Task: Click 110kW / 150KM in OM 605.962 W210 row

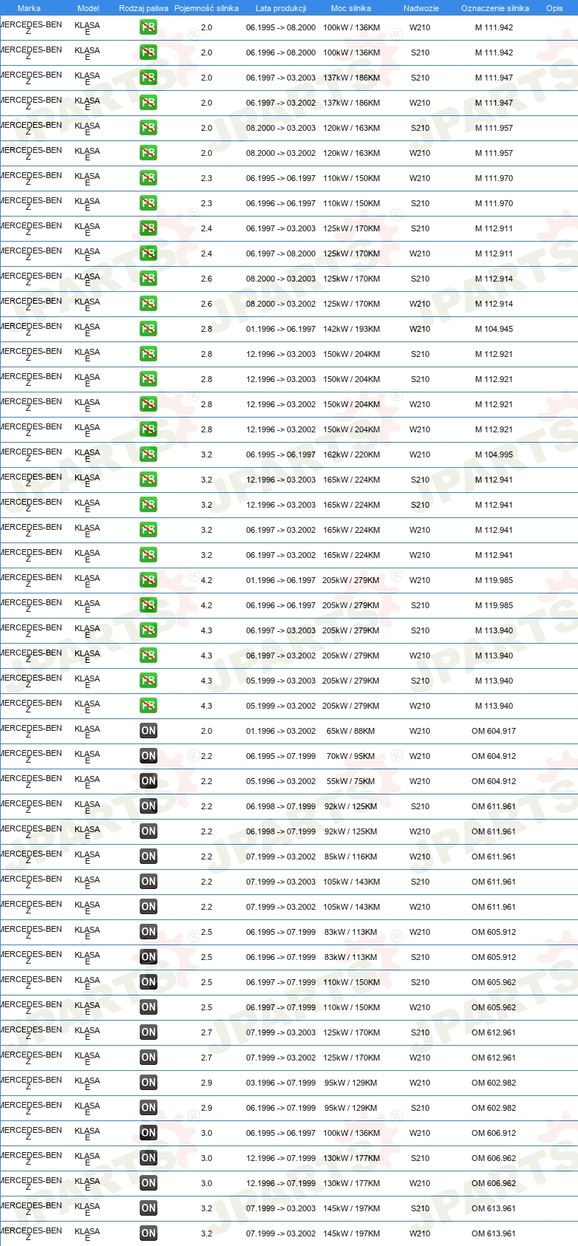Action: (x=351, y=1007)
